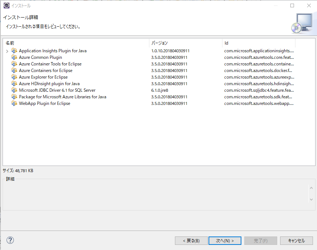This screenshot has width=317, height=250.
Task: Maximize the インストール dialog window
Action: tap(292, 5)
